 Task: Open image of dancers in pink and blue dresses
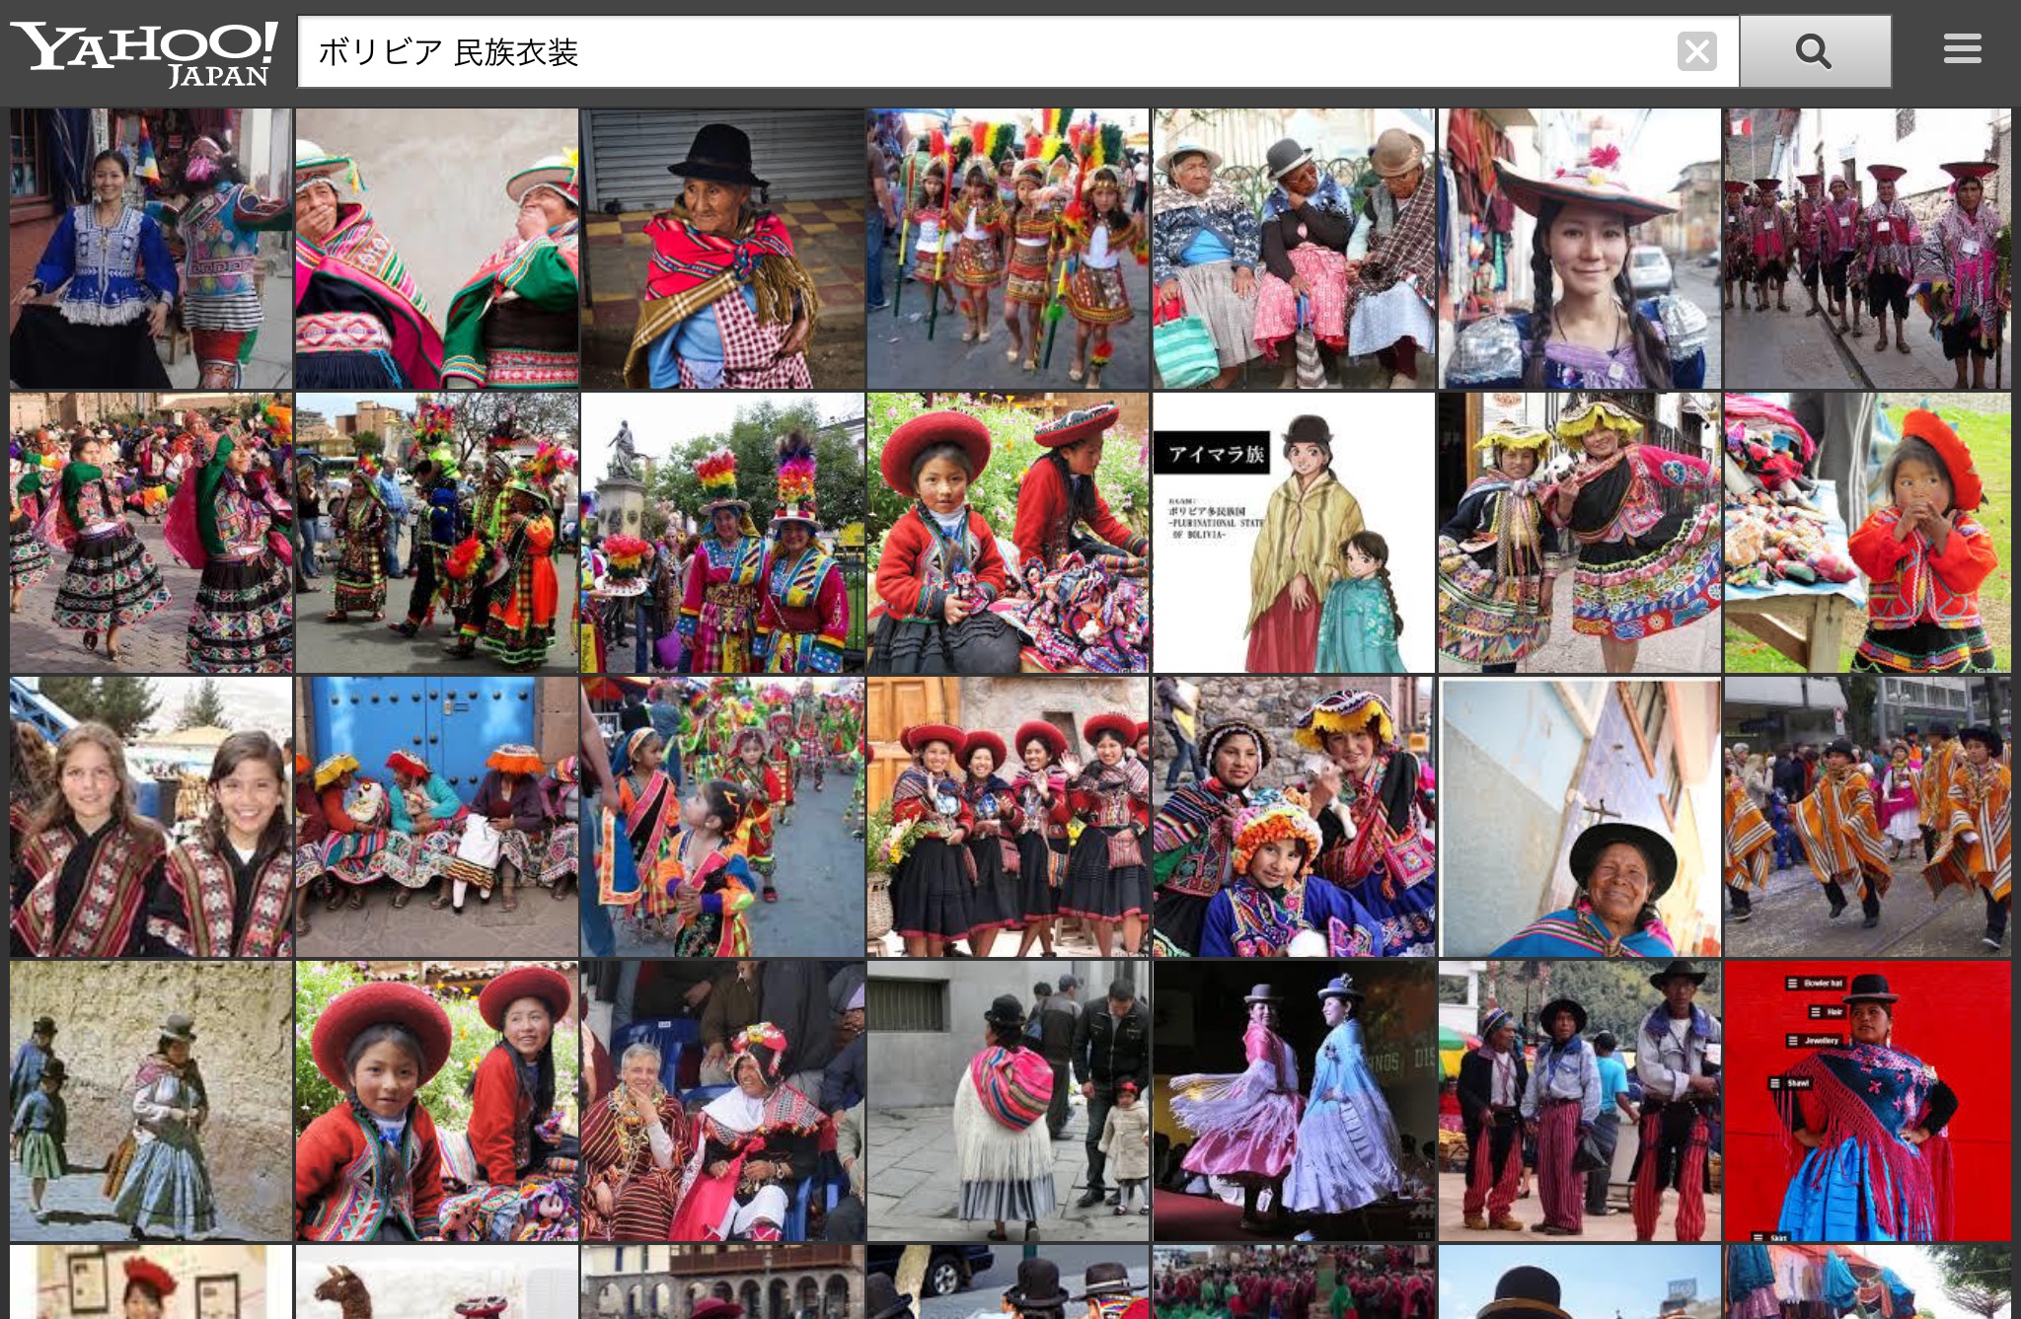(x=1294, y=1101)
